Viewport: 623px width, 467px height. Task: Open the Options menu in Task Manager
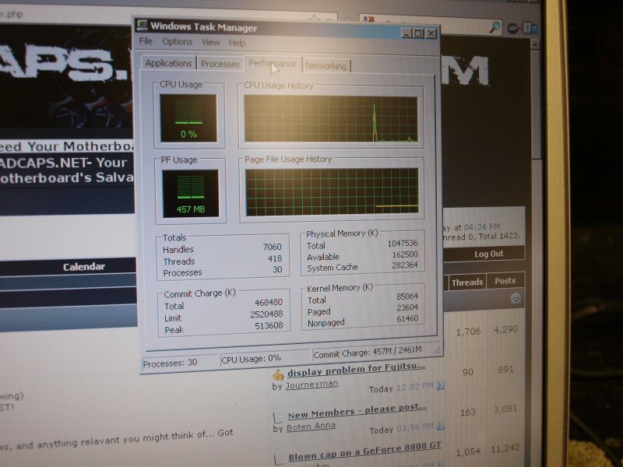point(177,42)
